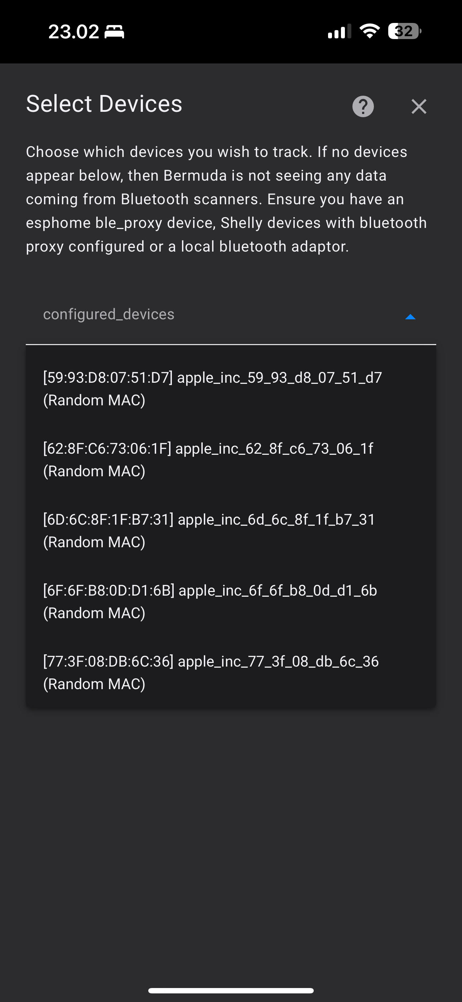This screenshot has height=1002, width=462.
Task: Select device apple_inc_62_8f_c6_73_06_1f
Action: tap(208, 459)
